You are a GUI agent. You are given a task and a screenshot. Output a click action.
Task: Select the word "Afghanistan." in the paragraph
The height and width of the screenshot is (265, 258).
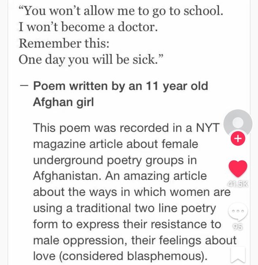68,176
